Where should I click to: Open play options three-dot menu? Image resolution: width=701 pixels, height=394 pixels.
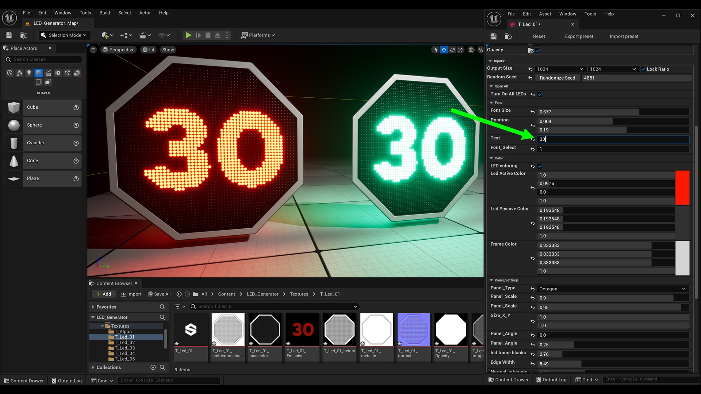click(227, 35)
